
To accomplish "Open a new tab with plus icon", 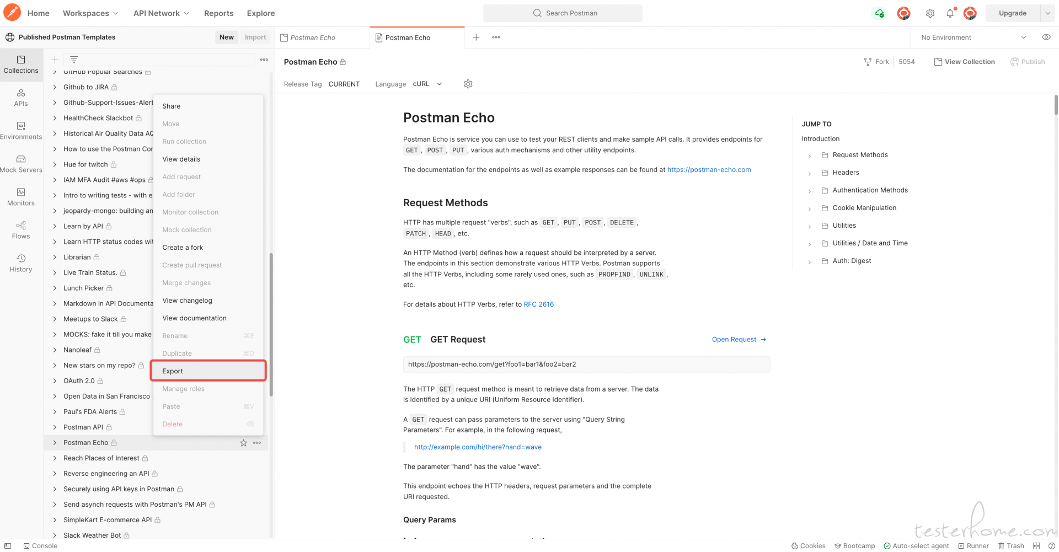I will [476, 37].
